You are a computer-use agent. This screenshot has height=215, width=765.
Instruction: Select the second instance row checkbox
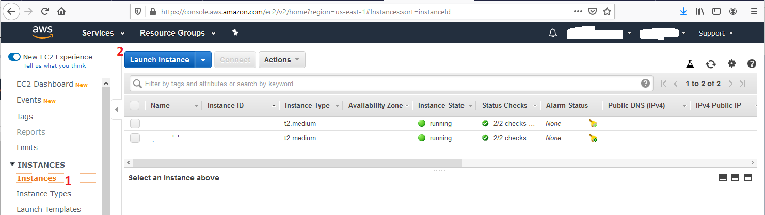[135, 138]
